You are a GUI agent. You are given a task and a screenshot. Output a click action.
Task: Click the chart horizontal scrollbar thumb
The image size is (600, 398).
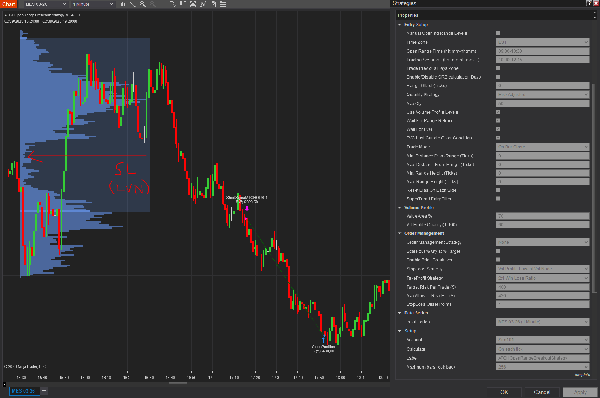click(178, 384)
